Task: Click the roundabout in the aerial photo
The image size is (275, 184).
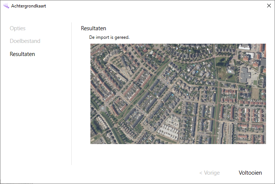Action: point(102,108)
